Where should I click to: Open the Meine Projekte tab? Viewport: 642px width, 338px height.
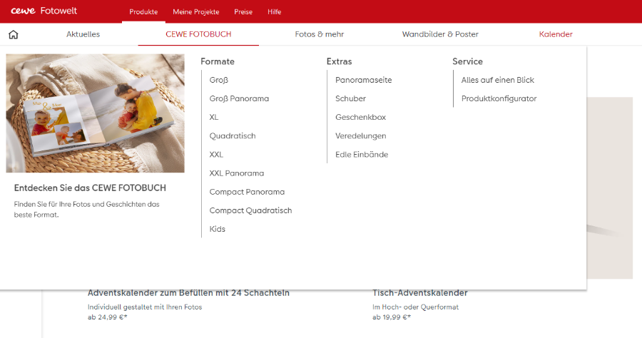pos(195,12)
